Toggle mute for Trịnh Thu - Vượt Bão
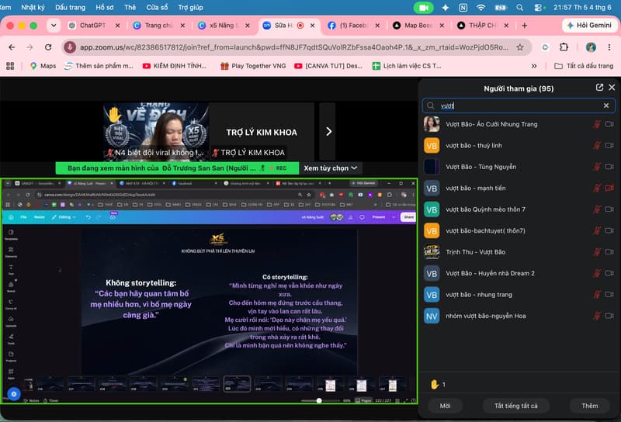This screenshot has width=621, height=422. pos(597,252)
